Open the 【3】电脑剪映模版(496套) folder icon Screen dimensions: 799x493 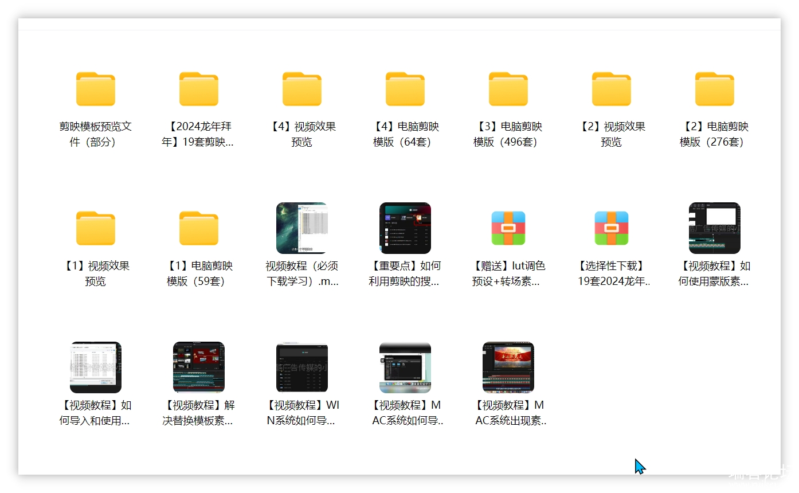(508, 89)
